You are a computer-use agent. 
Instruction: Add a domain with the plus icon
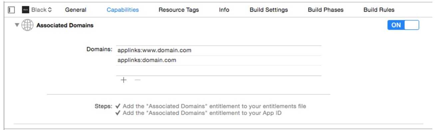(x=124, y=80)
